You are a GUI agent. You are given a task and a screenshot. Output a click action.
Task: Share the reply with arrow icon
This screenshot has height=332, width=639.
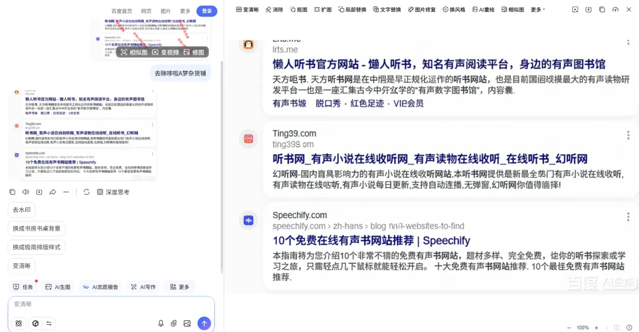[53, 192]
